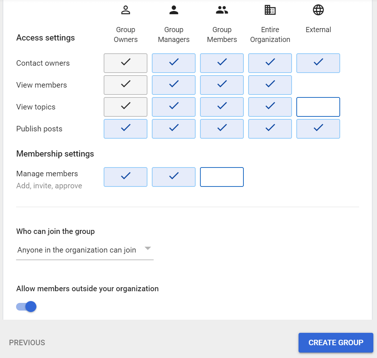Open the Who can join the group dropdown
The image size is (377, 358).
[x=85, y=250]
